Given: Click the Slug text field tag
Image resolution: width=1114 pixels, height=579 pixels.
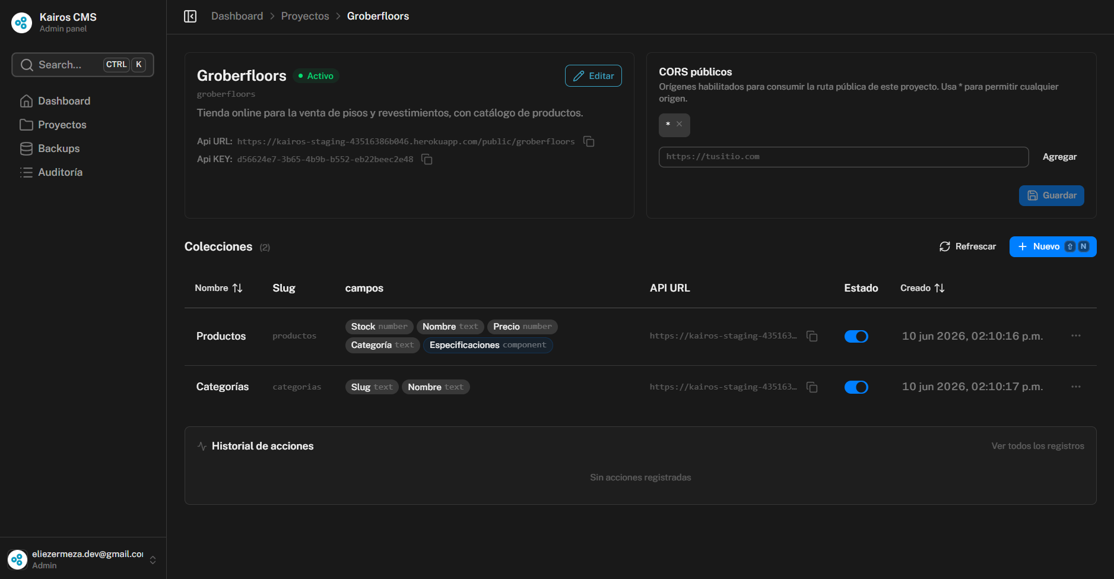Looking at the screenshot, I should pyautogui.click(x=372, y=387).
